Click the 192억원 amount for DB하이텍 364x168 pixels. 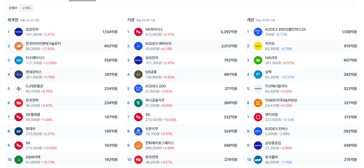[111, 160]
